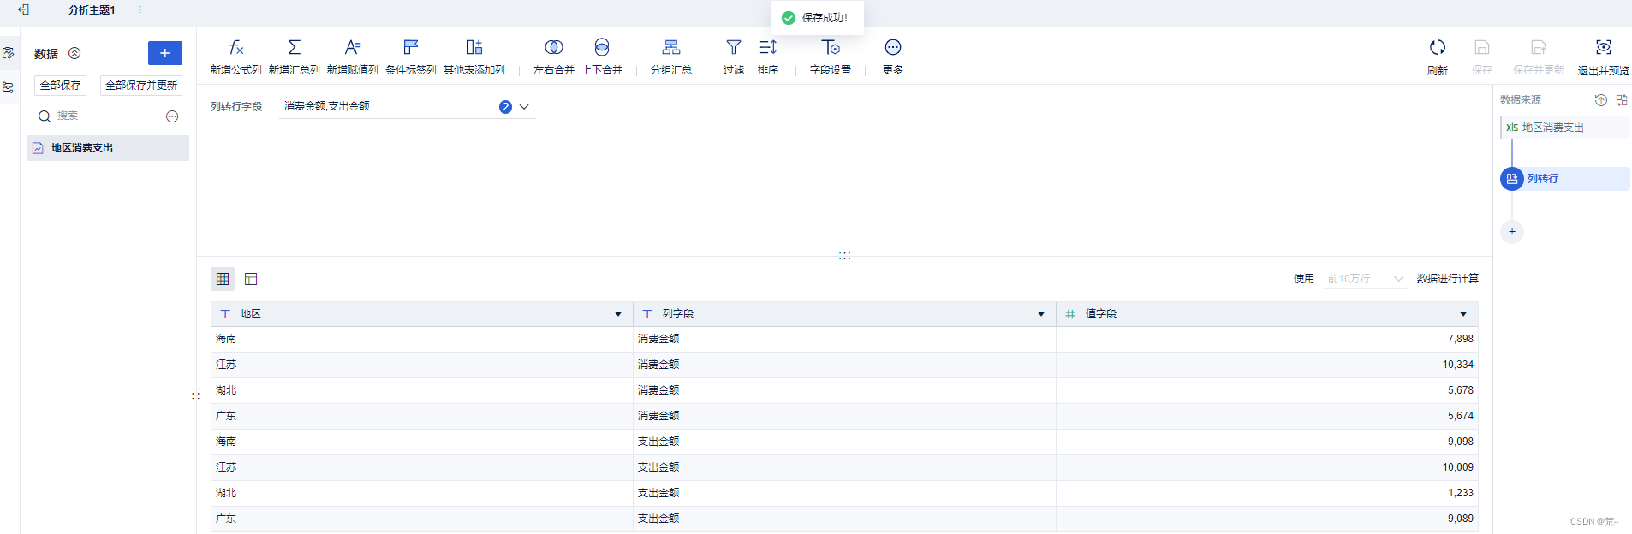The height and width of the screenshot is (534, 1632).
Task: Select the 列转行 step
Action: coord(1564,179)
